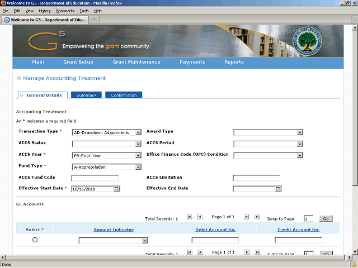
Task: Click the Department of Education seal
Action: coord(307,41)
